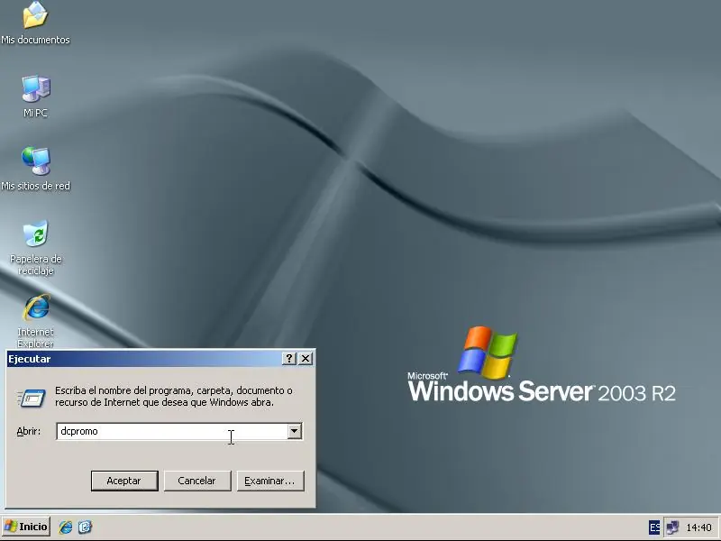721x541 pixels.
Task: Click the Aceptar button
Action: coord(124,481)
